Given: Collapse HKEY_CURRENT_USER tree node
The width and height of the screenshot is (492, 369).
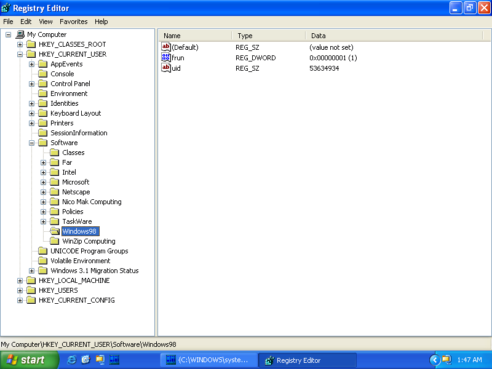Looking at the screenshot, I should pyautogui.click(x=20, y=54).
